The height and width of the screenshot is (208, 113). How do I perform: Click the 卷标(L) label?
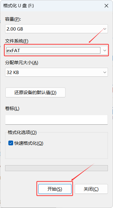pyautogui.click(x=12, y=108)
